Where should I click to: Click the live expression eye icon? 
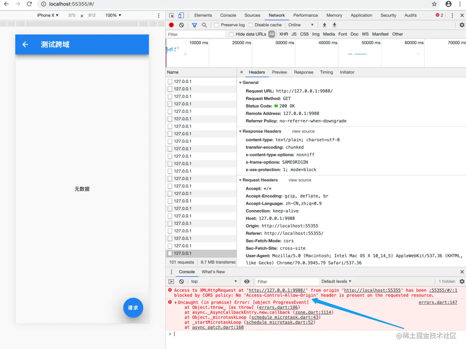point(247,281)
